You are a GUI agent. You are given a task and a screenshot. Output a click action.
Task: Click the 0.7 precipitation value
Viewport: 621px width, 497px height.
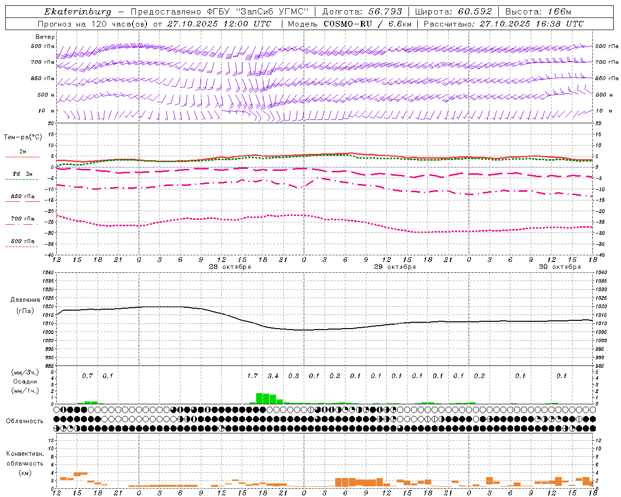tap(87, 376)
